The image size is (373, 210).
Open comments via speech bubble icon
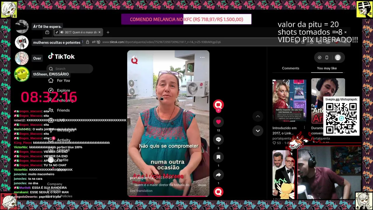[x=218, y=139]
